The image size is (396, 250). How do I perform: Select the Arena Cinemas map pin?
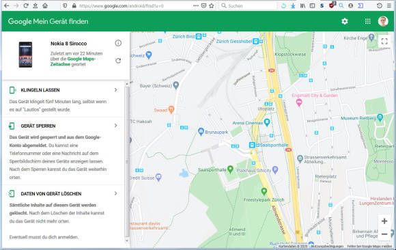point(267,122)
